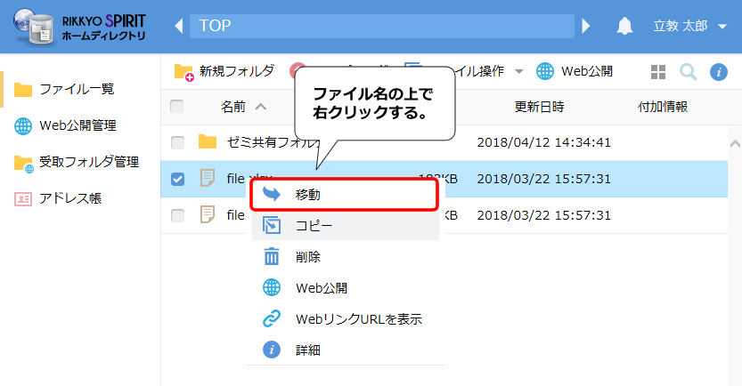742x386 pixels.
Task: Create a folder with 新規フォルダ
Action: [224, 71]
